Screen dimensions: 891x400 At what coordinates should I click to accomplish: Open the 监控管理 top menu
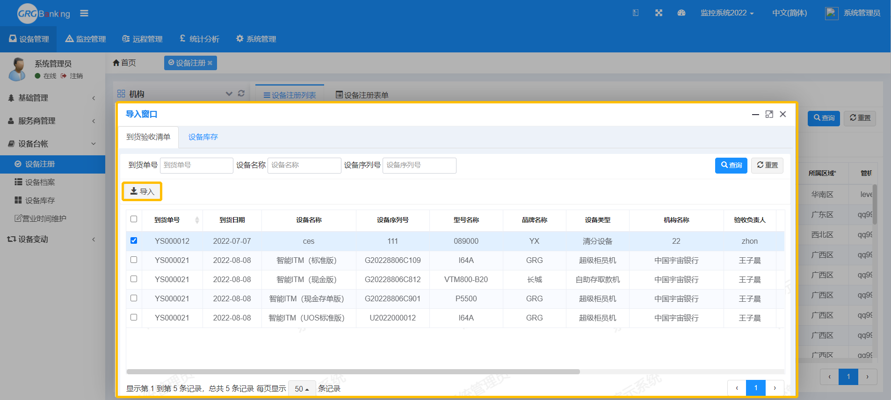point(86,39)
